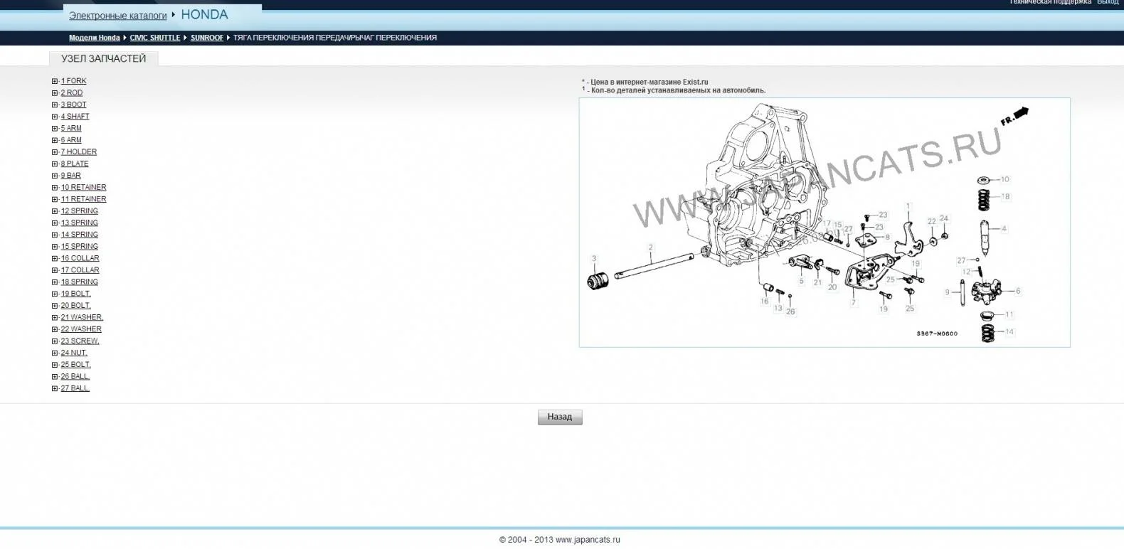Open the gearshift parts exploded diagram
1124x549 pixels.
pyautogui.click(x=825, y=223)
